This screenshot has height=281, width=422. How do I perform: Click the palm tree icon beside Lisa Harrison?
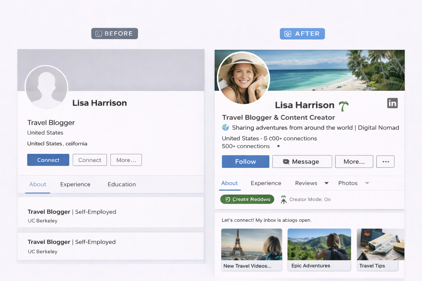343,106
